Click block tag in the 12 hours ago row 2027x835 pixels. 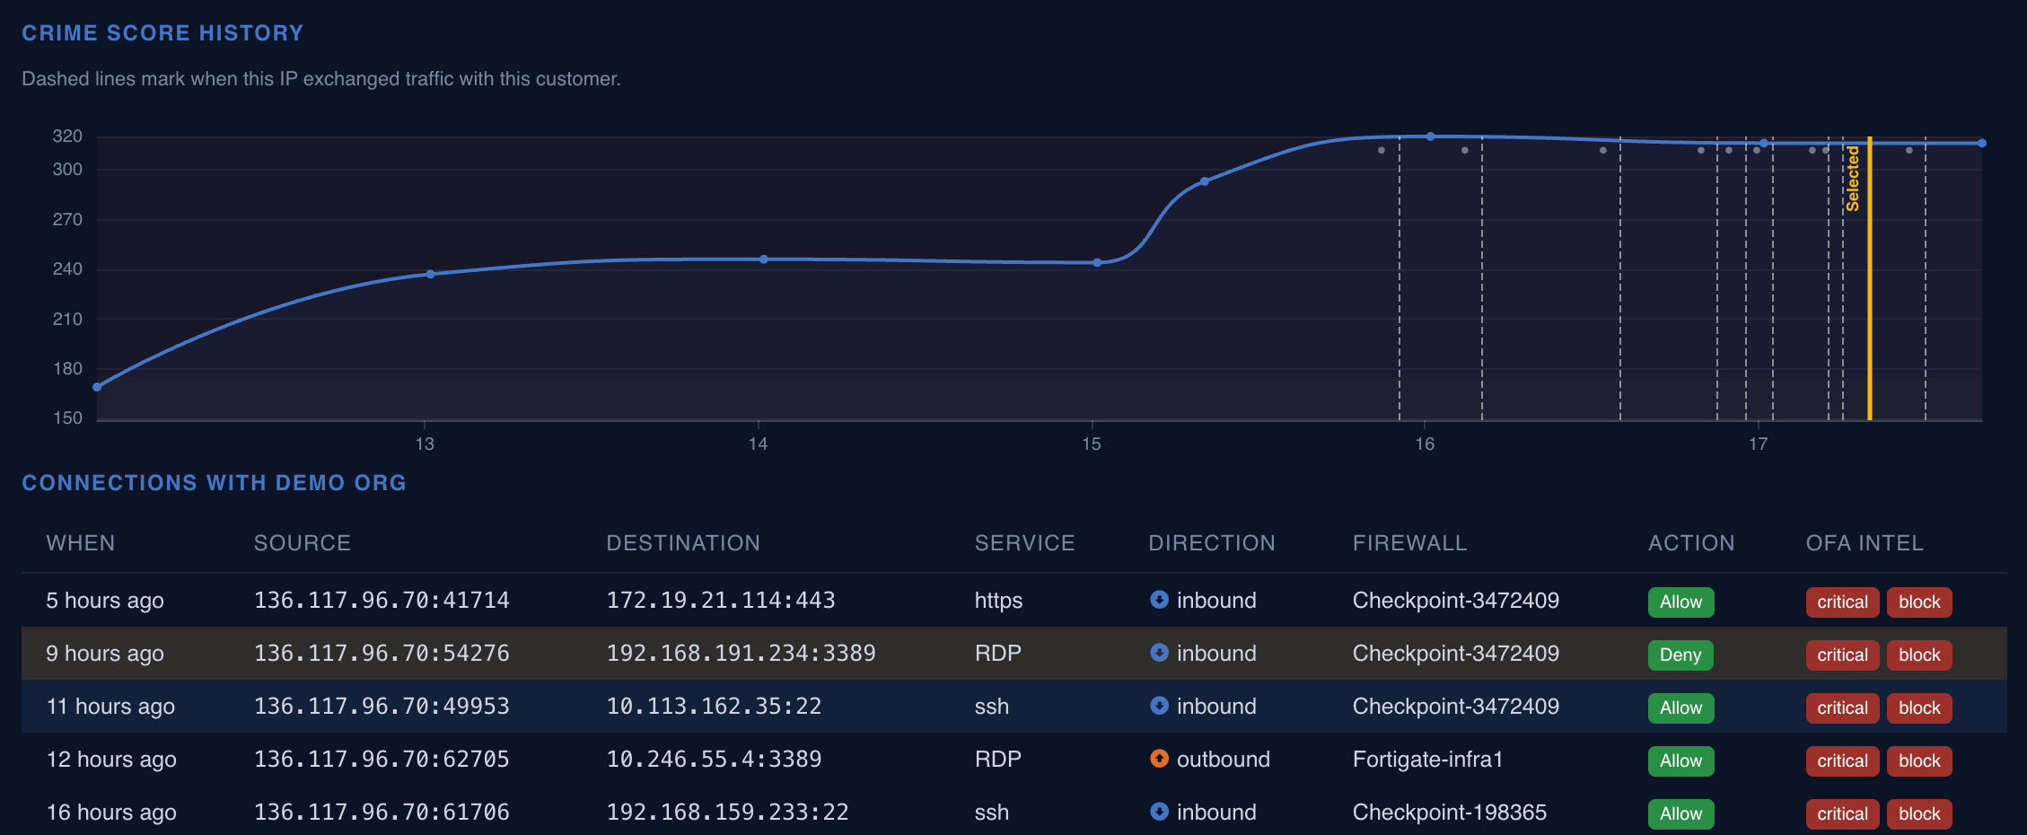(1919, 760)
